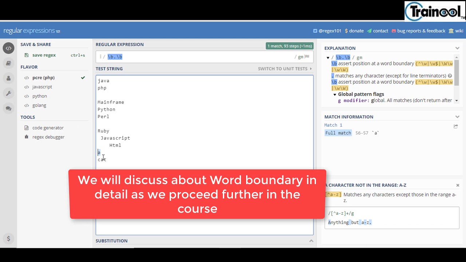Open the code generator tool label

(48, 128)
